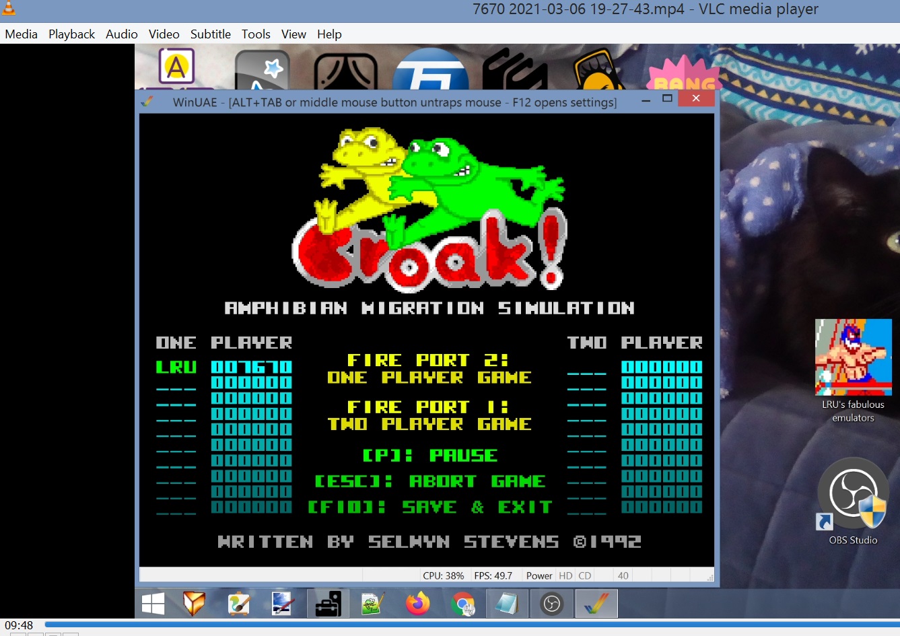Click the Power indicator in WinUAE status bar

(539, 575)
